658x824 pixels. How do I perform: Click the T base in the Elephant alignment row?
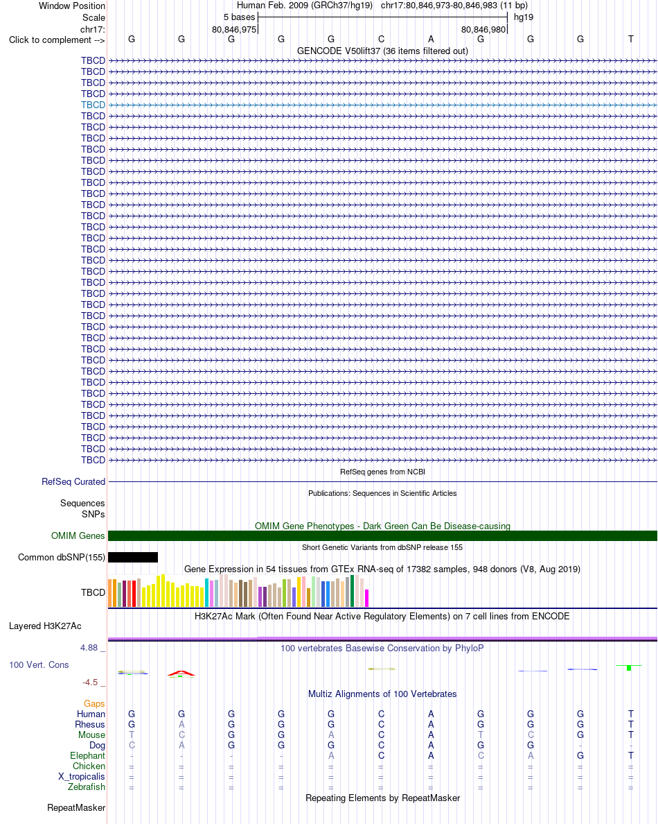point(631,756)
